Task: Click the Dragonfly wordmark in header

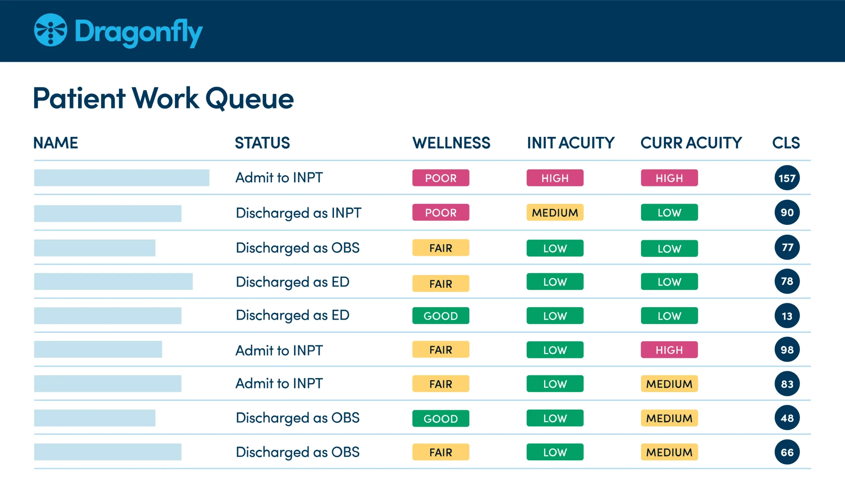Action: [x=139, y=33]
